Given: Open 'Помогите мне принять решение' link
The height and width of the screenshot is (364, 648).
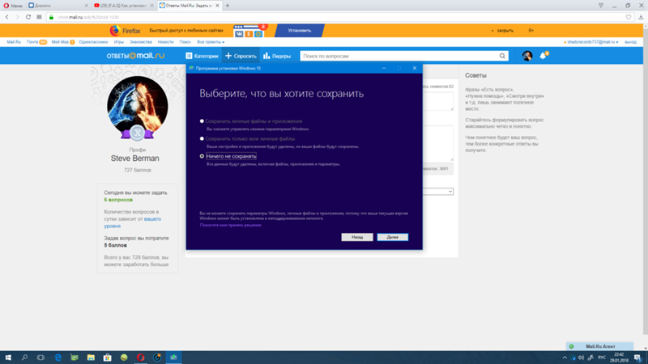Looking at the screenshot, I should [230, 225].
